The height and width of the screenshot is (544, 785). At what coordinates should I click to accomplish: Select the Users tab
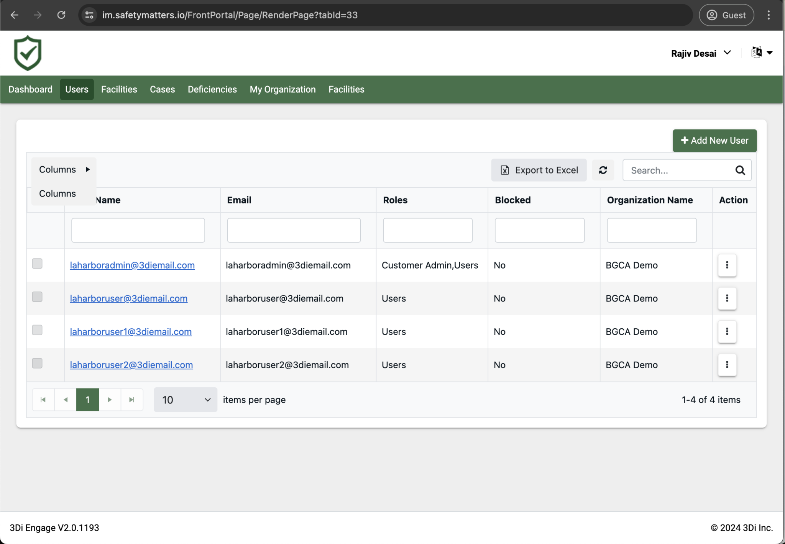(x=77, y=89)
